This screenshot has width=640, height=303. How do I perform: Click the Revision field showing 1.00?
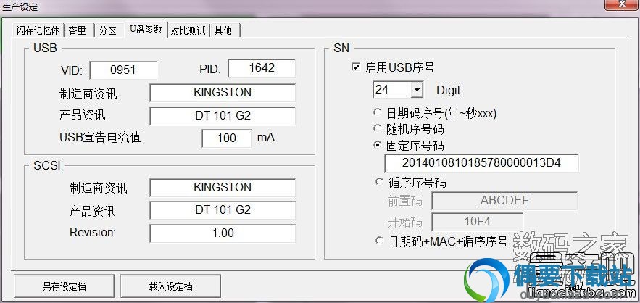[x=223, y=233]
